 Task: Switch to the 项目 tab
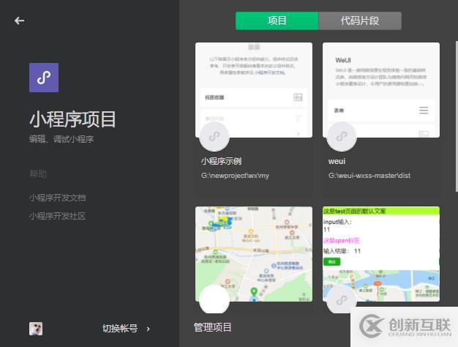(277, 21)
